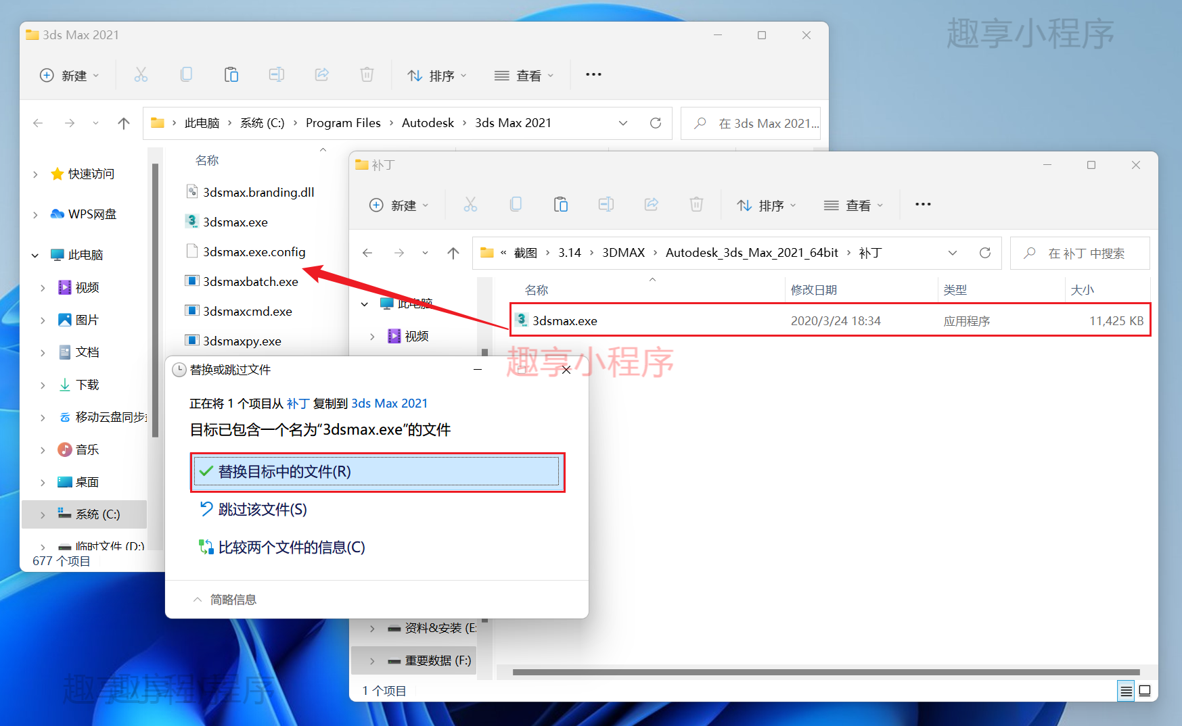The height and width of the screenshot is (726, 1182).
Task: Expand address history dropdown in 3ds Max 2021 window
Action: tap(623, 123)
